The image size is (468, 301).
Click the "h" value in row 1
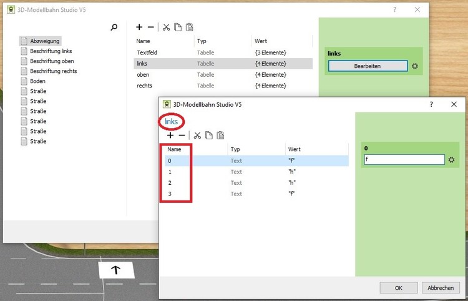(291, 172)
